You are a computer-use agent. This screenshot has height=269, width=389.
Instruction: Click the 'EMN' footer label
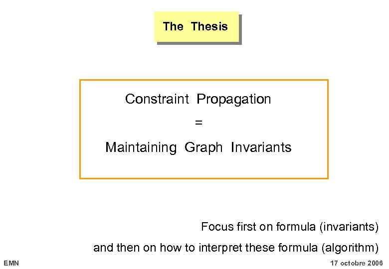click(11, 263)
